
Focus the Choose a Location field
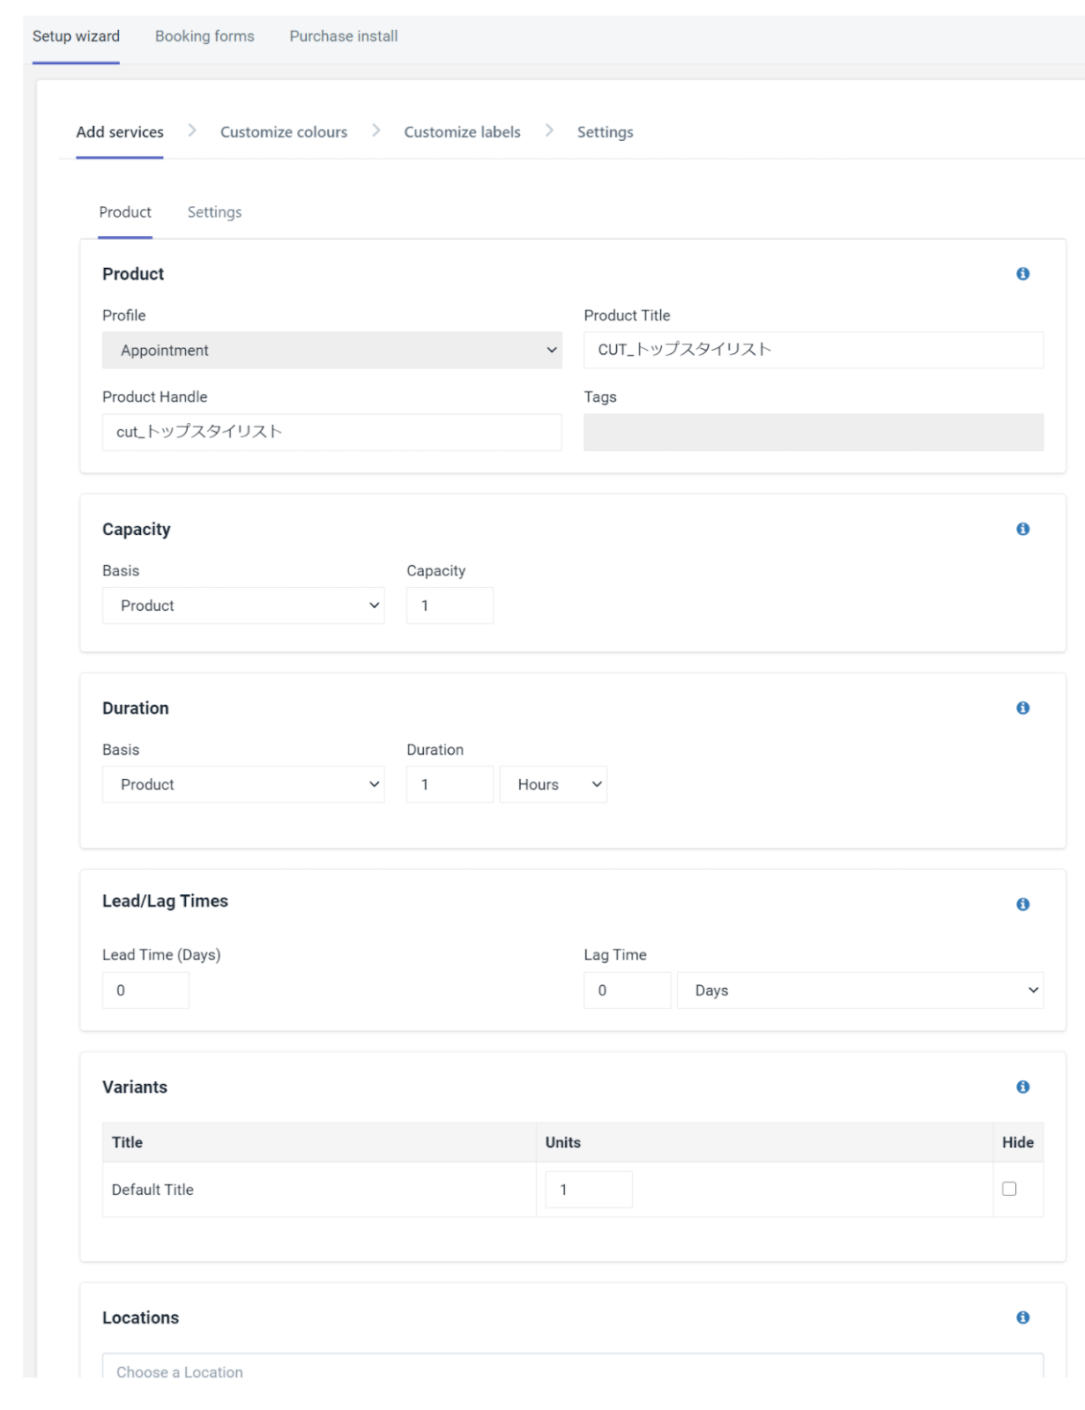[572, 1369]
